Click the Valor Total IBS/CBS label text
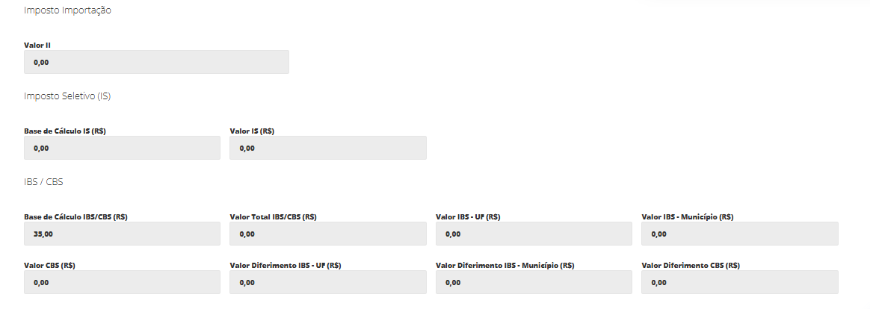 (274, 217)
